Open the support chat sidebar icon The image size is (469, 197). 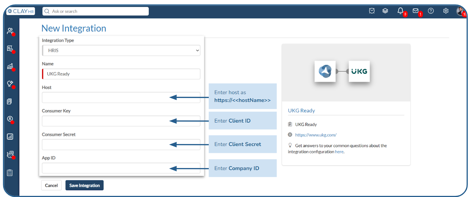[x=10, y=154]
